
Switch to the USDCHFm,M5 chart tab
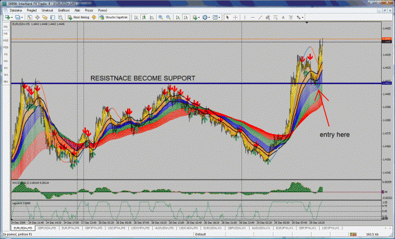140,228
